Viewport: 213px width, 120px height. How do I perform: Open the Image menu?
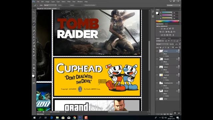tap(47, 2)
